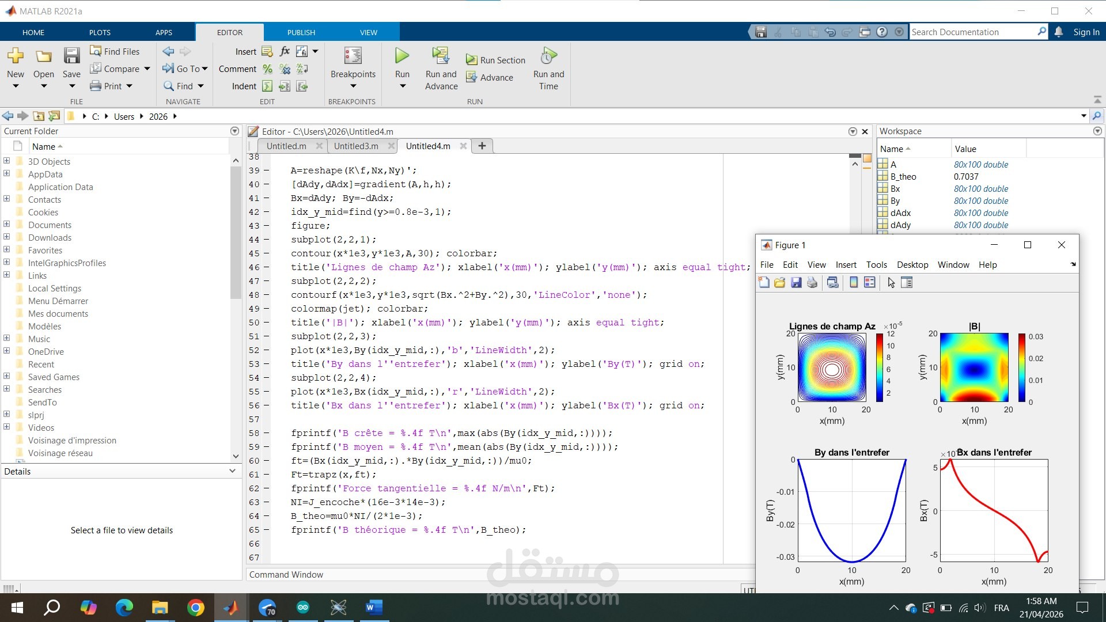1106x622 pixels.
Task: Open the Tools menu in Figure 1
Action: tap(876, 265)
